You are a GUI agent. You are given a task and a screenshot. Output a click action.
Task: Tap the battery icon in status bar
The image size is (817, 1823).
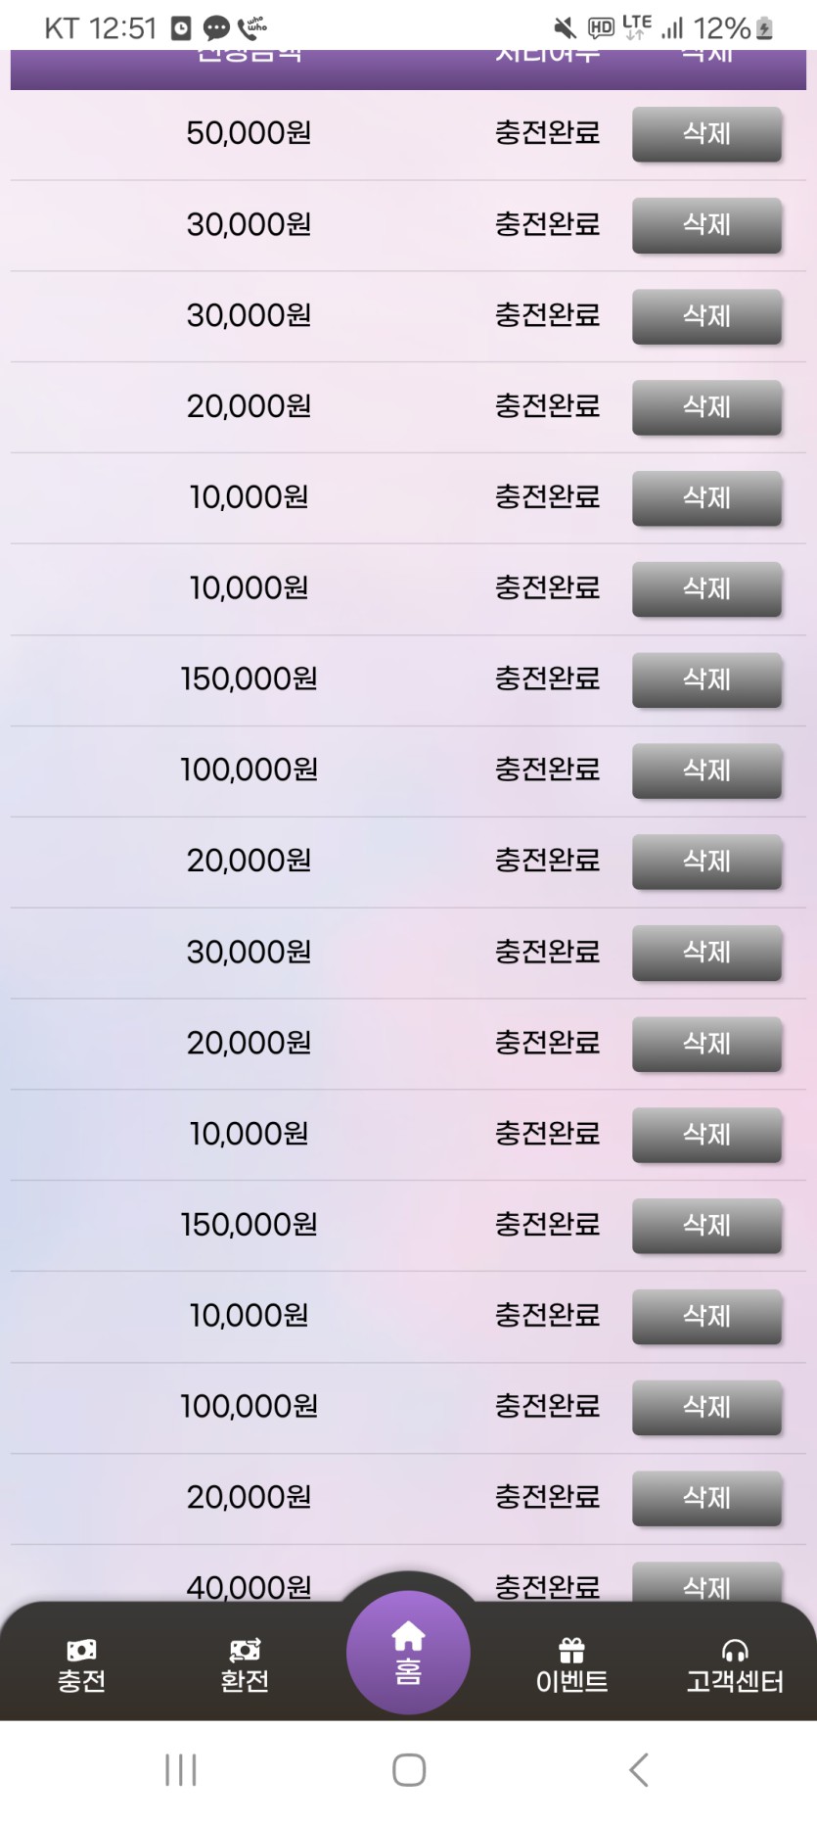(765, 28)
